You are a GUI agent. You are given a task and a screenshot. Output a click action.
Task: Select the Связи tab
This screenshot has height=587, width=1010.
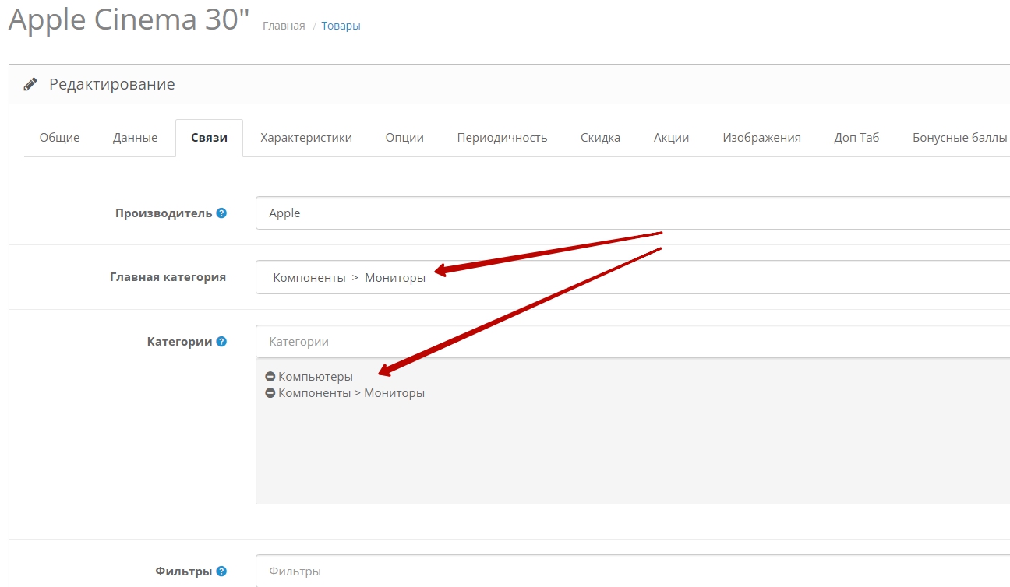(x=210, y=138)
